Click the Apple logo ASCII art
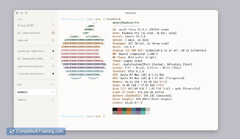 coord(83,50)
